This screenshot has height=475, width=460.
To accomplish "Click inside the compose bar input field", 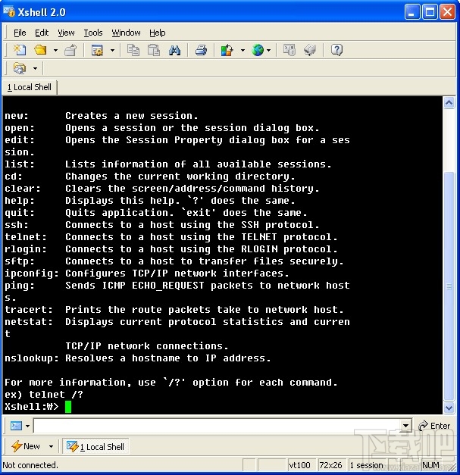I will click(x=217, y=426).
